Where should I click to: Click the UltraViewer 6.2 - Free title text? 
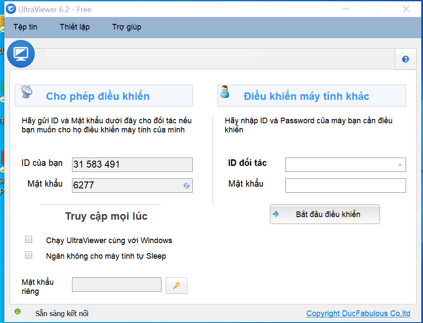(x=55, y=10)
